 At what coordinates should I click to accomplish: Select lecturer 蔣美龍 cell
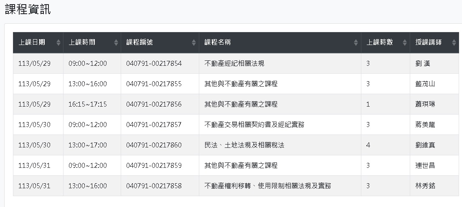click(425, 125)
